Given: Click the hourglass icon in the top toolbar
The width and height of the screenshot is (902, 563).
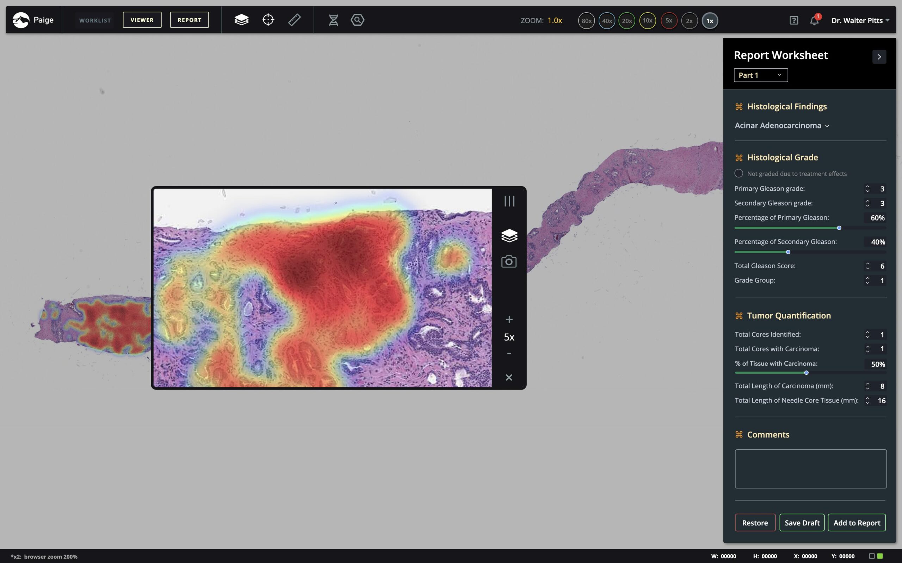Looking at the screenshot, I should tap(333, 20).
